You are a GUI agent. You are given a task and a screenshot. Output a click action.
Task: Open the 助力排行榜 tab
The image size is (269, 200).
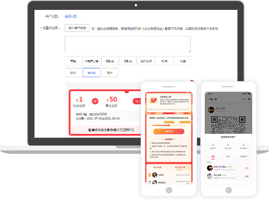[180, 168]
